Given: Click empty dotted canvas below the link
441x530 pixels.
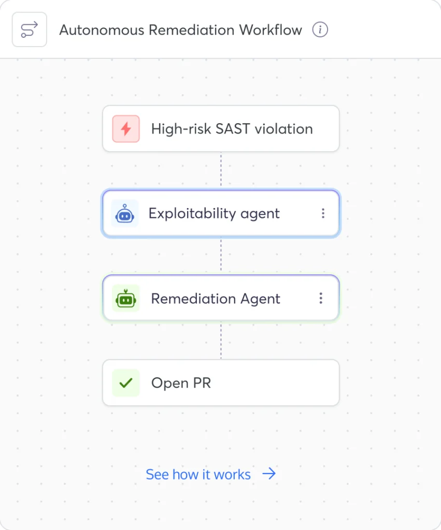Looking at the screenshot, I should [x=220, y=505].
